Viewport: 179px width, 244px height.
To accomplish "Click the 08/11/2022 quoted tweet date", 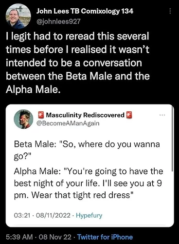I will point(53,215).
